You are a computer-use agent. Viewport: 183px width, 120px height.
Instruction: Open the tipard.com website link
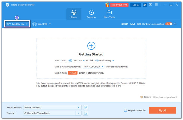click(x=165, y=97)
